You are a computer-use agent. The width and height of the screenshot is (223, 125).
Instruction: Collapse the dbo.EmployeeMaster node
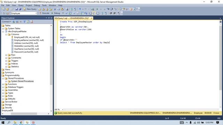pos(3,32)
